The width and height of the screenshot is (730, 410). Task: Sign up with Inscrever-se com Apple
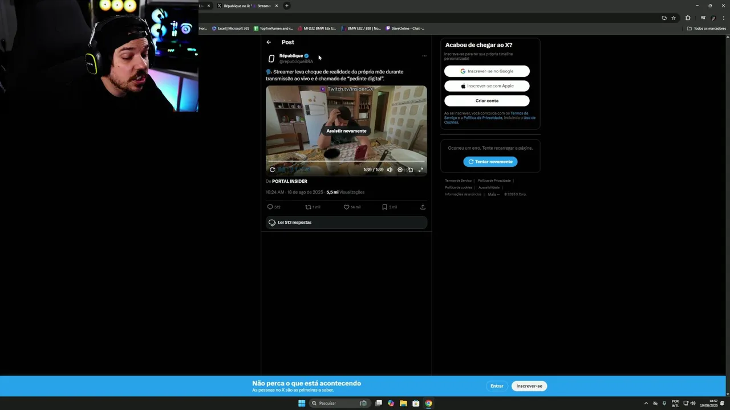487,86
